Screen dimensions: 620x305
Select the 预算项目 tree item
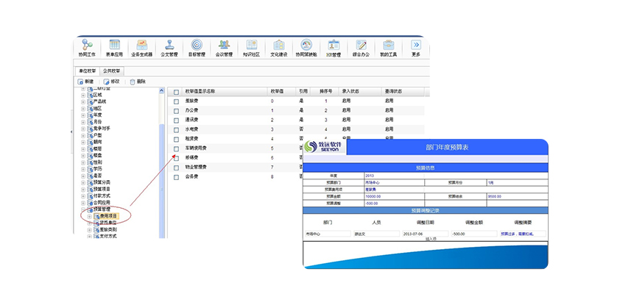click(x=102, y=189)
